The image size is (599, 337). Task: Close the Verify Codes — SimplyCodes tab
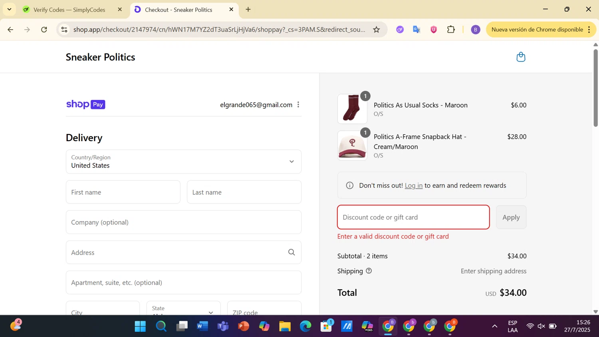coord(120,10)
